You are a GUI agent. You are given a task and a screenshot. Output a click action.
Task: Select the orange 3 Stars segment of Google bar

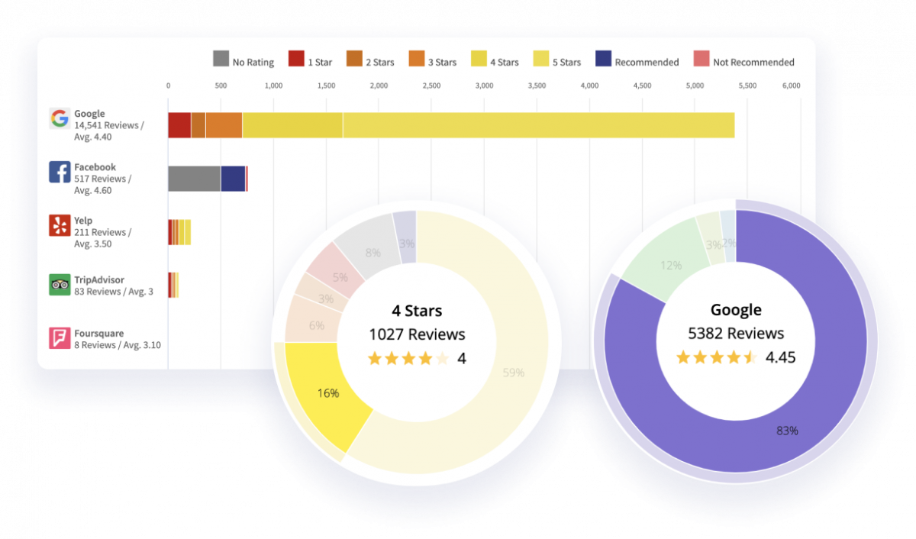point(224,125)
